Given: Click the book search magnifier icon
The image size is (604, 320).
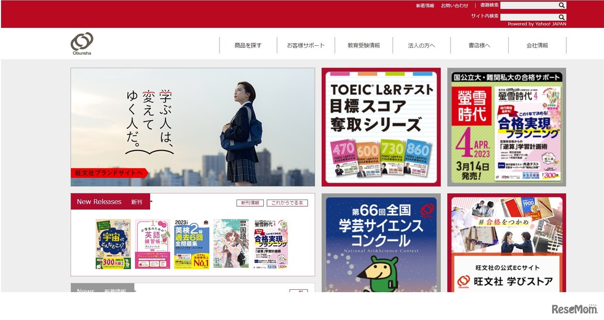Looking at the screenshot, I should (562, 5).
